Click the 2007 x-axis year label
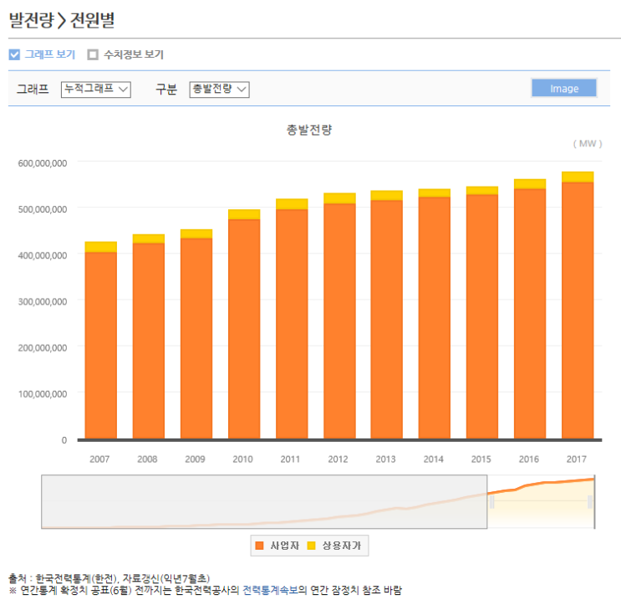Screen dimensions: 621x600 point(99,459)
